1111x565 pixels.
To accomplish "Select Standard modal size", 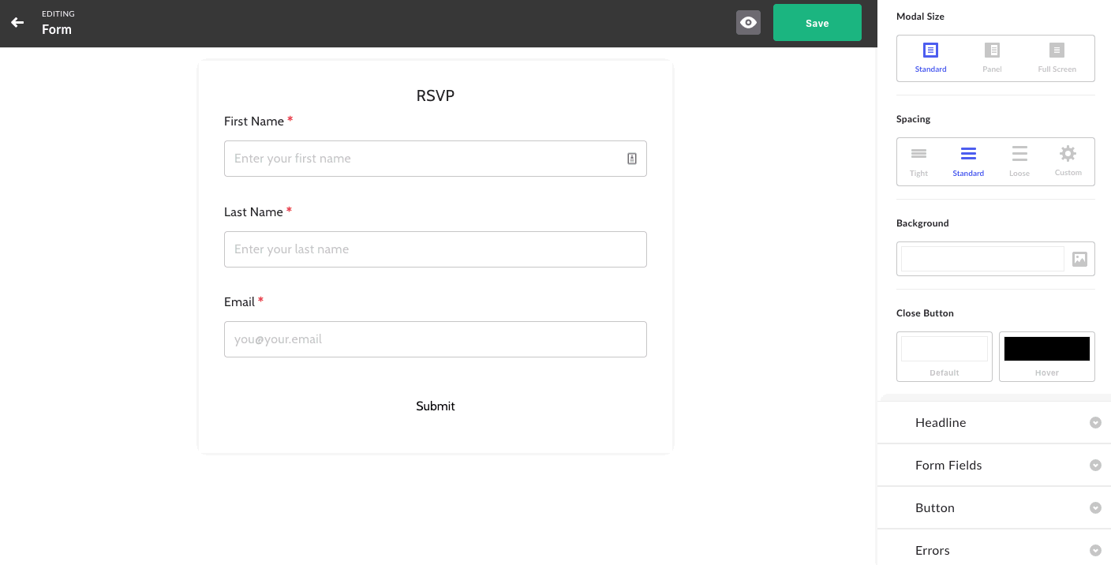I will [x=930, y=58].
